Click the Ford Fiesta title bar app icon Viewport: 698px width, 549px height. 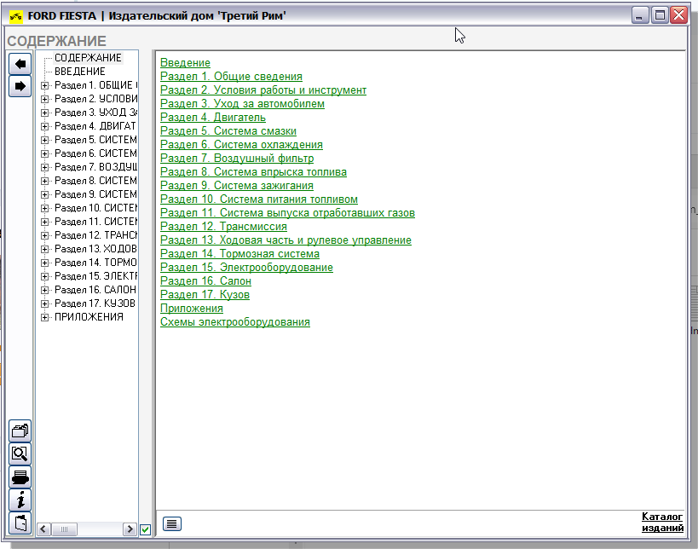point(16,16)
